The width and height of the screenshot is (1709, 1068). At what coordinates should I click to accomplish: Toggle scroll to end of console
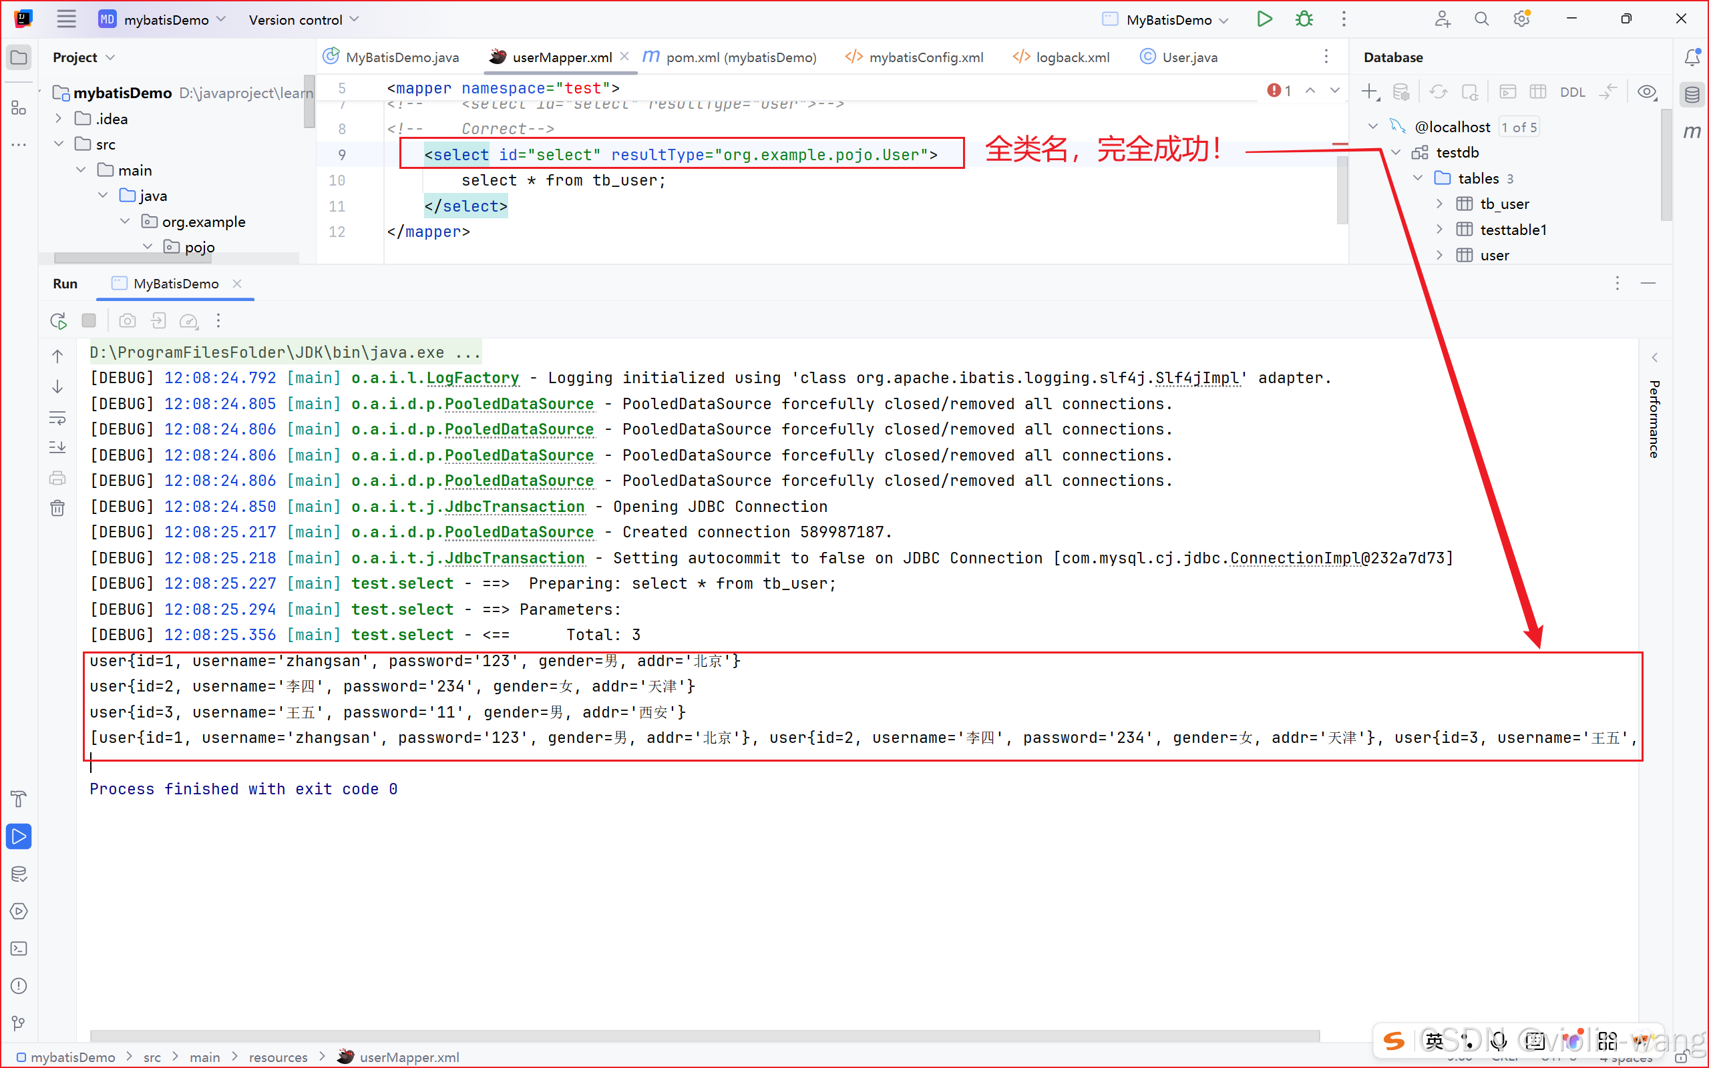pos(57,447)
